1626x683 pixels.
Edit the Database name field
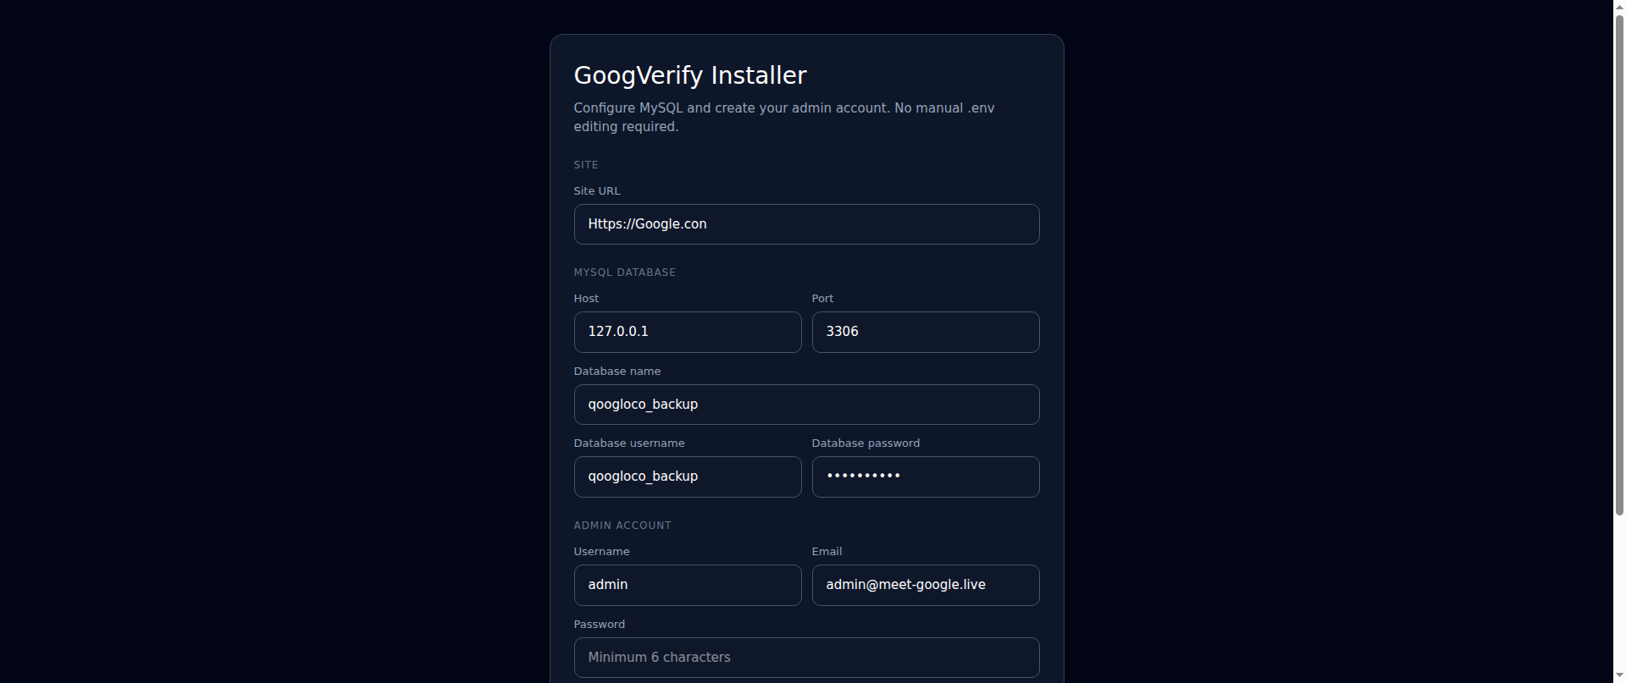point(806,405)
